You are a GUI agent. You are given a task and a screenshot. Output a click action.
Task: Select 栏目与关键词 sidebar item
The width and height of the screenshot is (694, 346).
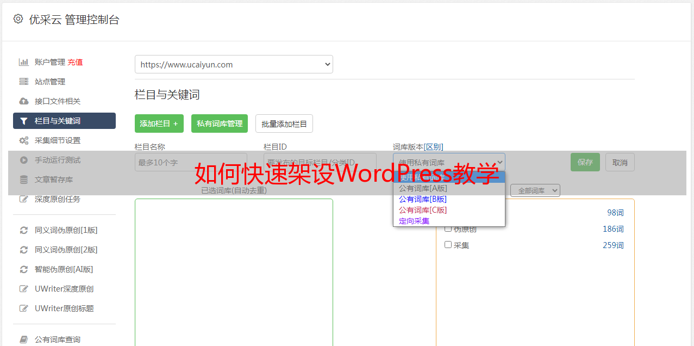(x=64, y=121)
